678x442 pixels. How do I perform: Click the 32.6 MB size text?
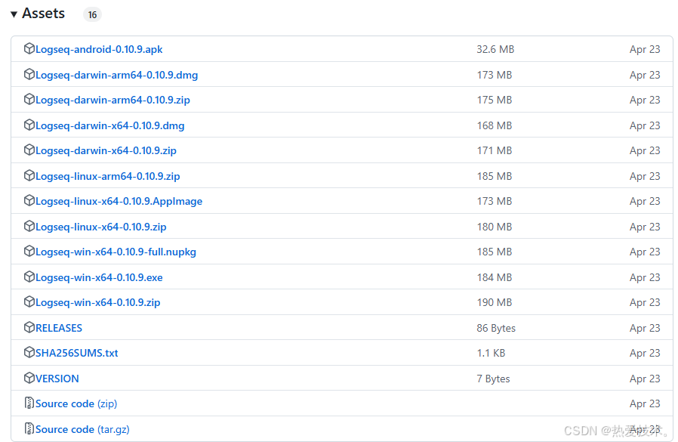click(495, 49)
